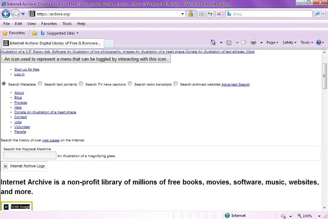Click the Volunteer link

click(22, 127)
